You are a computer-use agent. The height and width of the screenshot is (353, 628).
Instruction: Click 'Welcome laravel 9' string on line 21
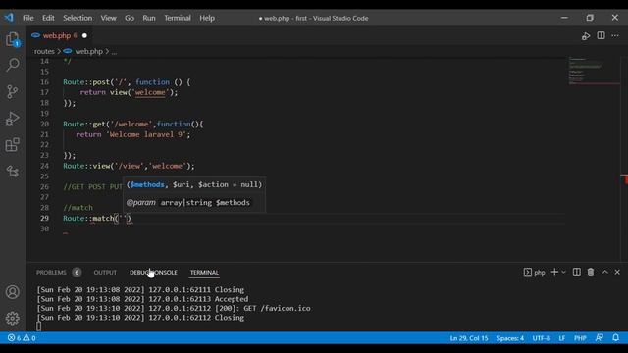pyautogui.click(x=146, y=134)
